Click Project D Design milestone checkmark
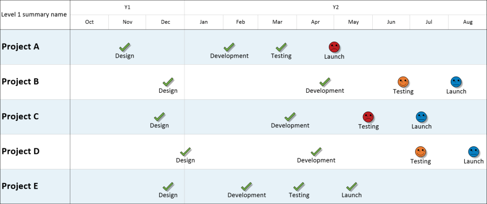The width and height of the screenshot is (487, 204). click(186, 152)
